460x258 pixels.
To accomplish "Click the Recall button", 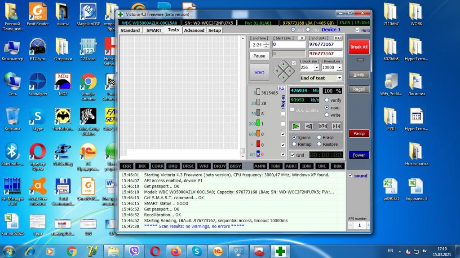I will click(359, 89).
